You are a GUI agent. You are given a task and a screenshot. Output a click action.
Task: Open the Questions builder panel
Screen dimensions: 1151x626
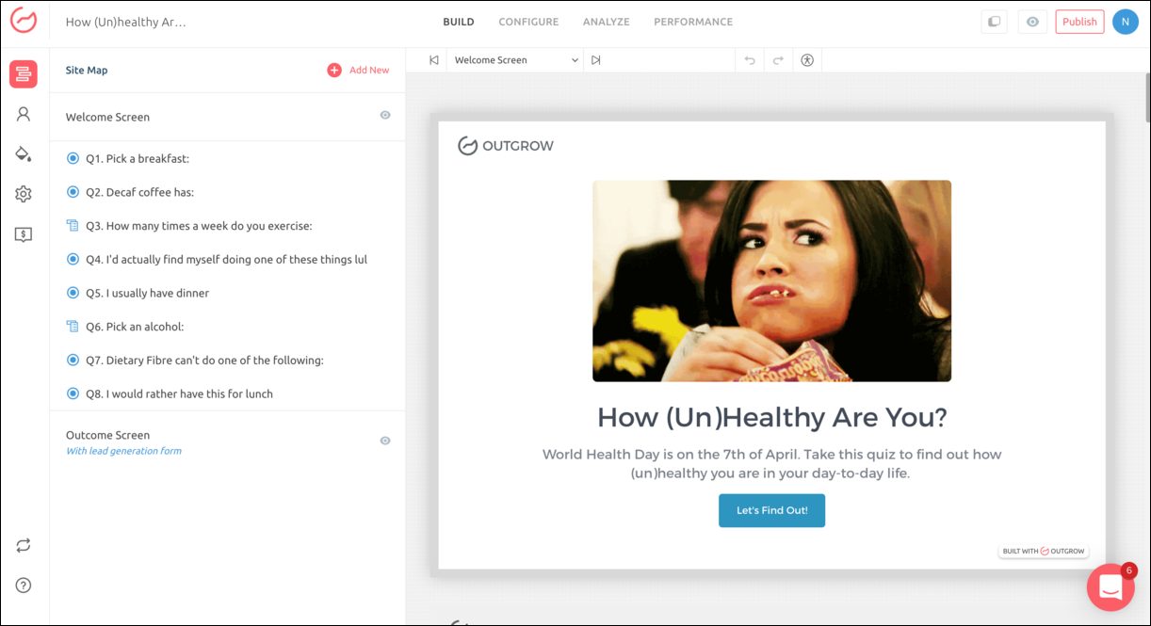tap(23, 73)
